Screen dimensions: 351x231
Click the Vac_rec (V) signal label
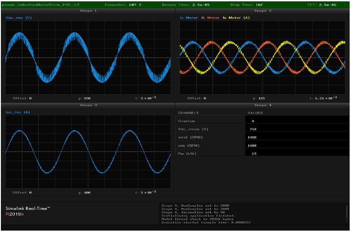click(18, 18)
